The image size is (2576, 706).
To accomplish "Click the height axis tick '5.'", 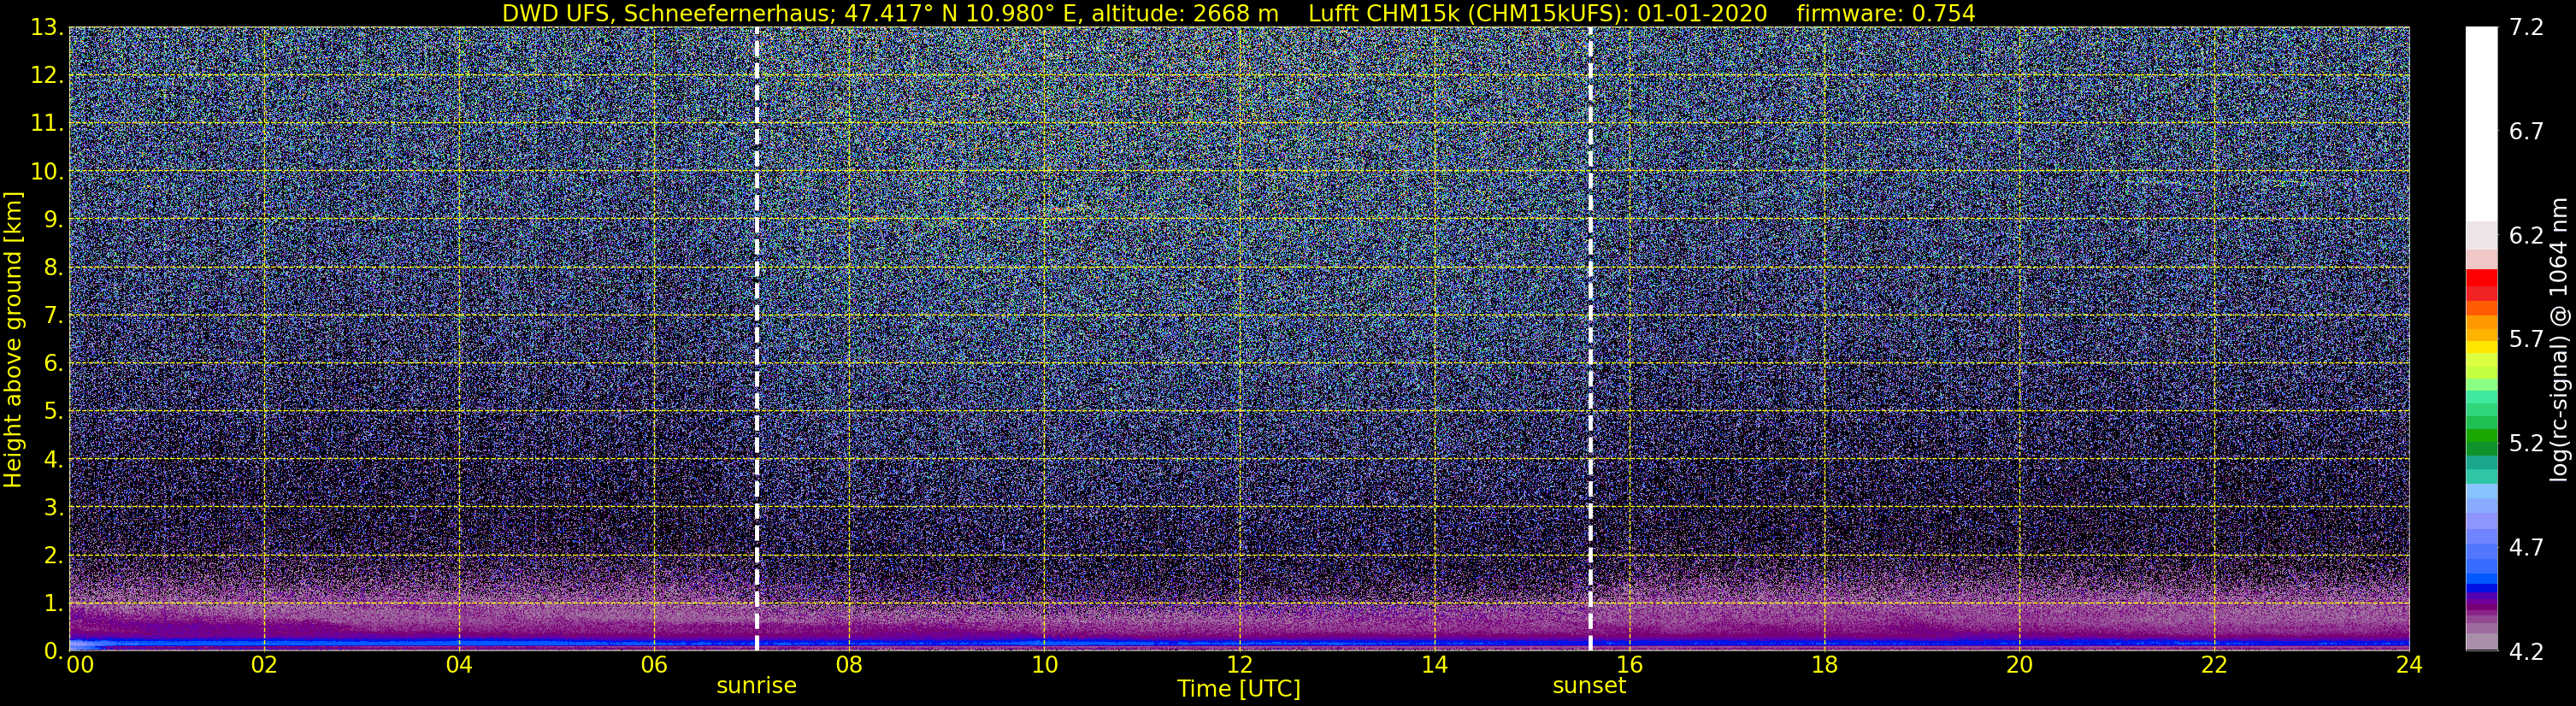I will [54, 412].
